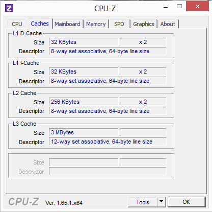Maximize the CPU-Z window
This screenshot has height=212, width=212.
tap(179, 7)
